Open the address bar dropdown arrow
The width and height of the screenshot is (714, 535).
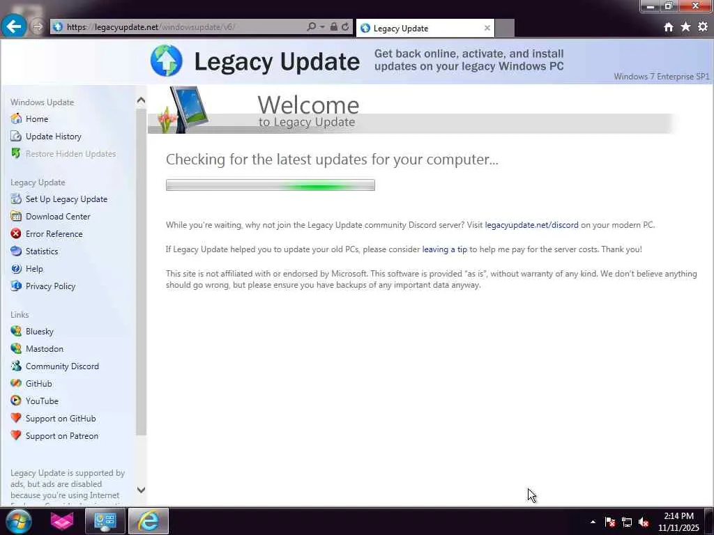322,27
